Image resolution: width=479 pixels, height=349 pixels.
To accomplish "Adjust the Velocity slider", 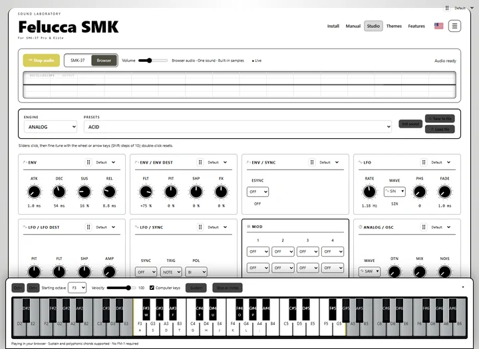I will [121, 288].
